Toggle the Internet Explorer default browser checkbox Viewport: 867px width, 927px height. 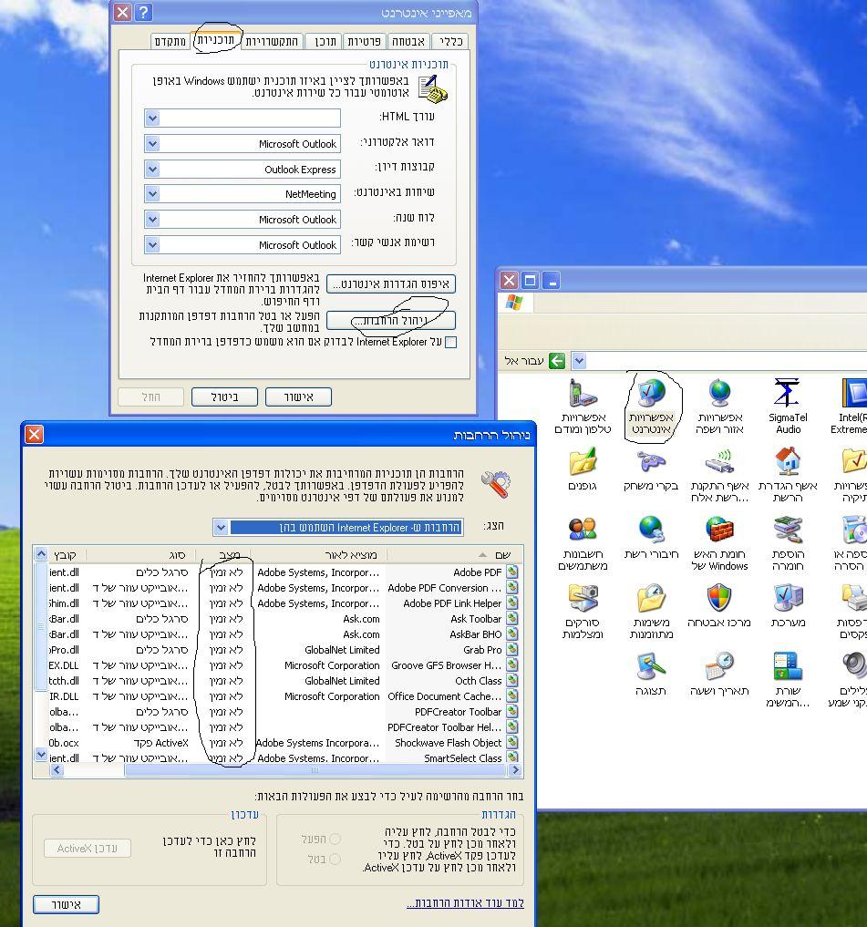[x=450, y=343]
